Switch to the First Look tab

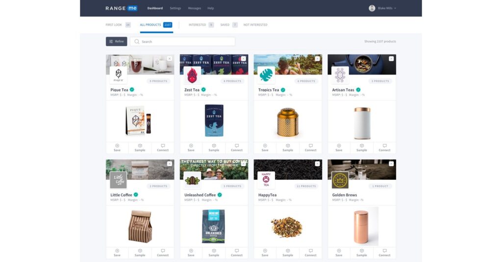pos(118,25)
